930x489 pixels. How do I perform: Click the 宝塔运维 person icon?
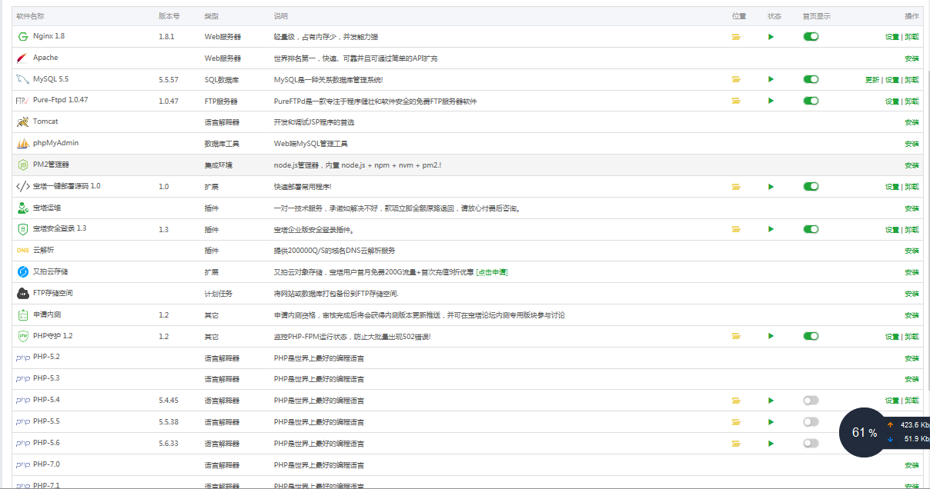(22, 208)
